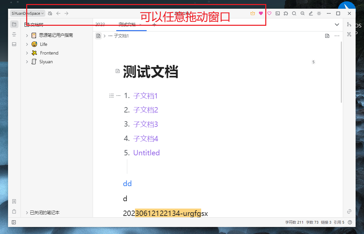This screenshot has width=364, height=234.
Task: Expand the 思源笔记用户指南 notebook
Action: (27, 35)
